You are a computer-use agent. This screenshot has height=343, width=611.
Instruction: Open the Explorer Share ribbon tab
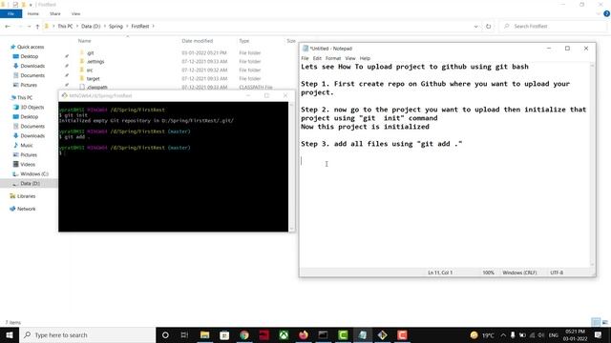point(55,13)
